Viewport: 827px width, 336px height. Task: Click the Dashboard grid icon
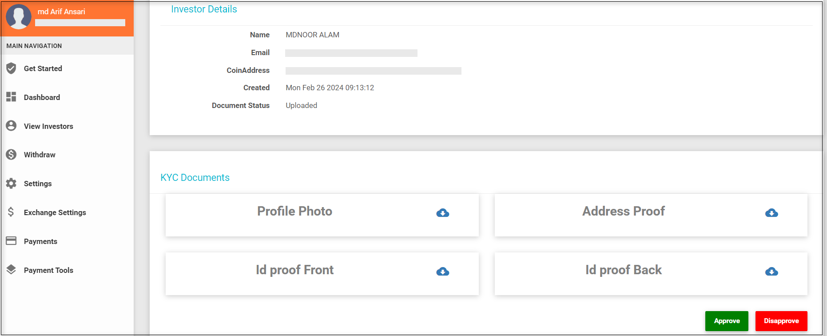[11, 97]
